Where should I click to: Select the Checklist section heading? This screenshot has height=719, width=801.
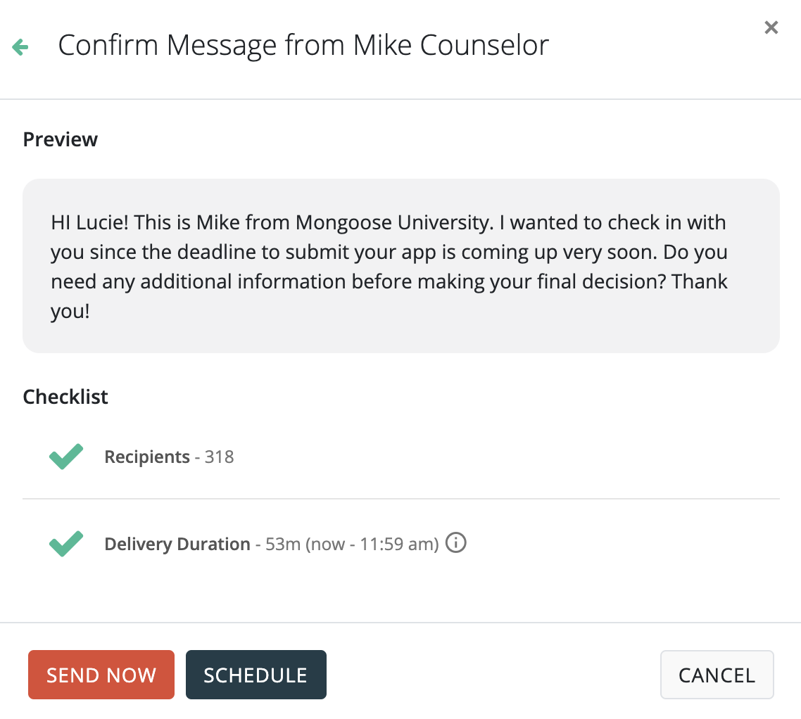tap(65, 397)
